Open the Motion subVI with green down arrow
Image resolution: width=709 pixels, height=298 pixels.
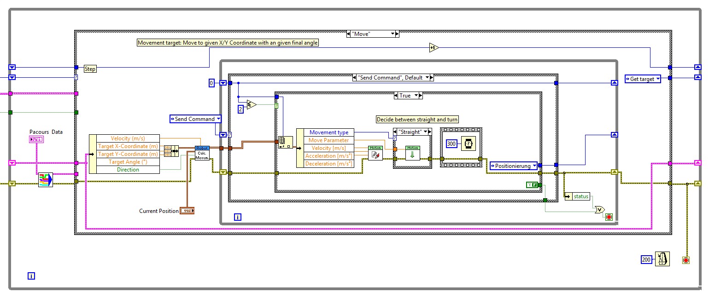(412, 153)
